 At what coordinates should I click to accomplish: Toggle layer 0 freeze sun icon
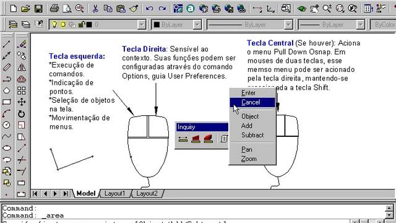point(63,25)
